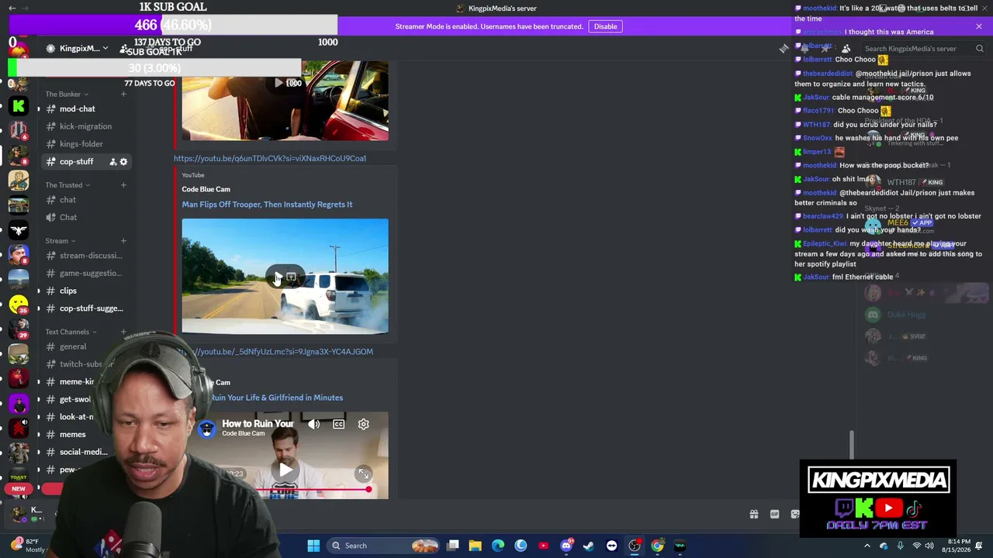Add a channel to the Stream category
The width and height of the screenshot is (993, 558).
point(123,241)
